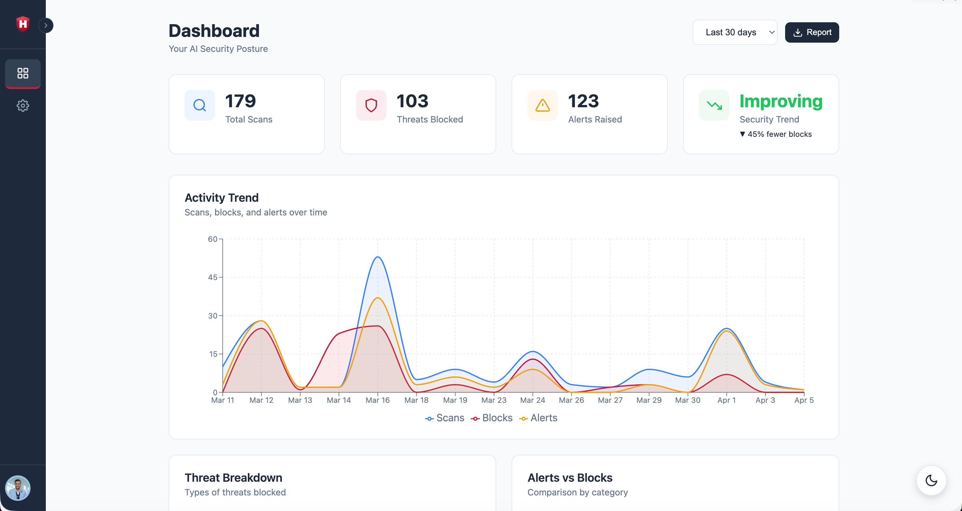Click the Total Scans magnifier icon
This screenshot has height=511, width=962.
(x=199, y=105)
